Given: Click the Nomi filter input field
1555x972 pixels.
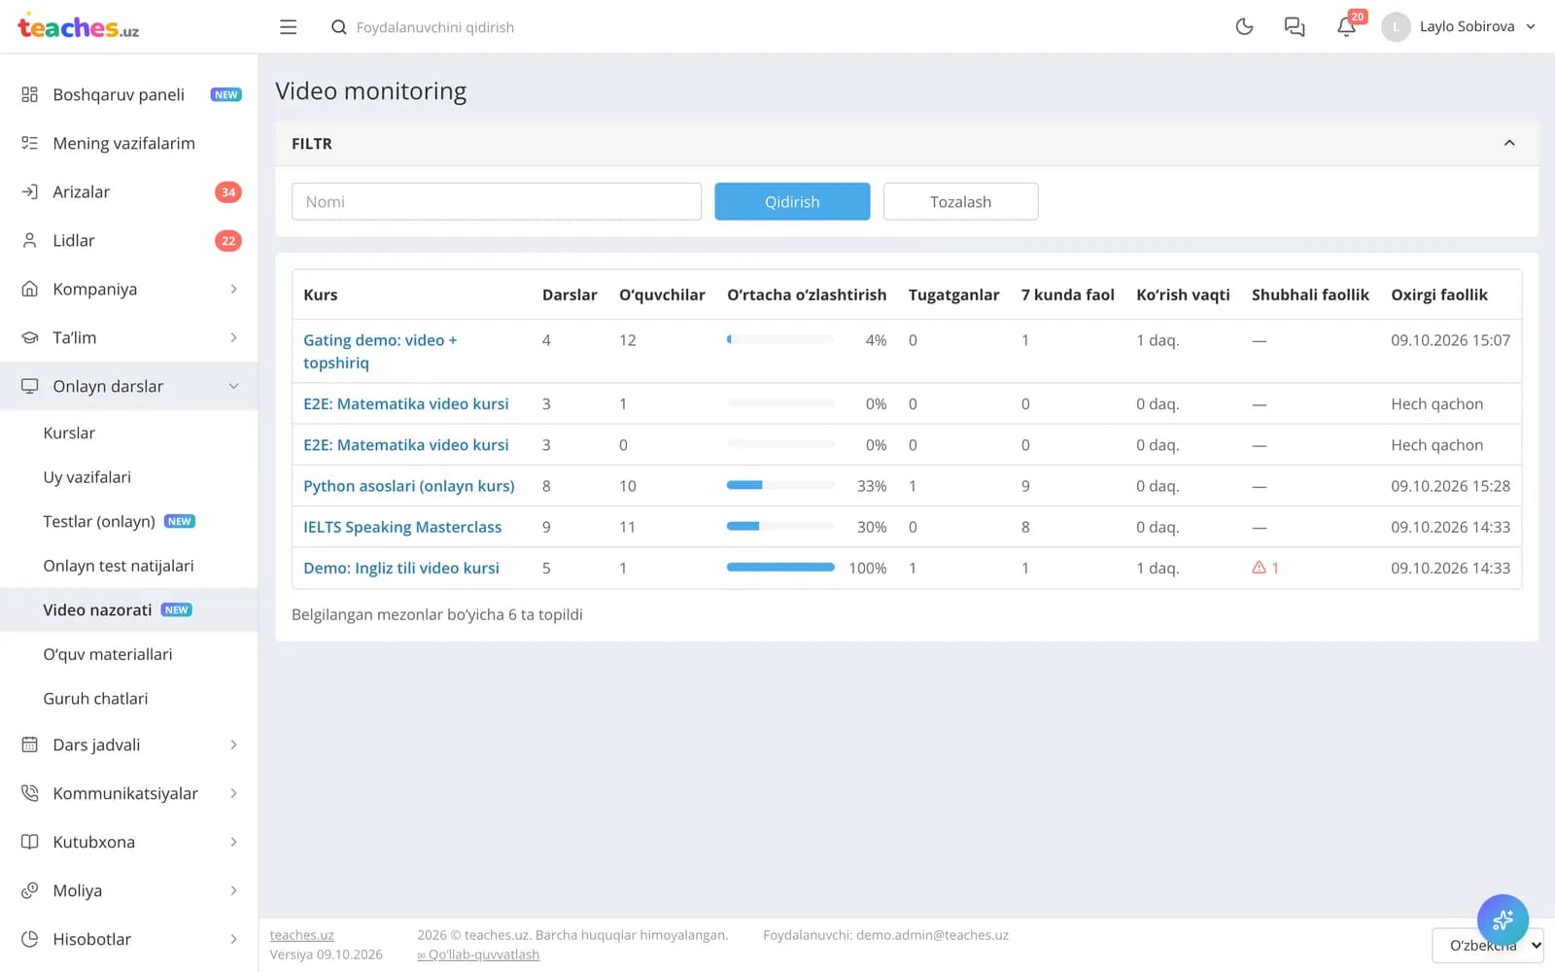Looking at the screenshot, I should click(497, 201).
